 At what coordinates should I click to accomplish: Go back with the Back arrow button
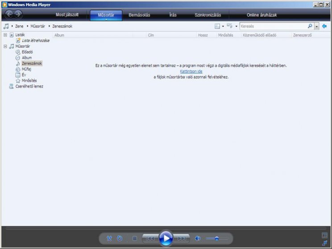point(9,14)
